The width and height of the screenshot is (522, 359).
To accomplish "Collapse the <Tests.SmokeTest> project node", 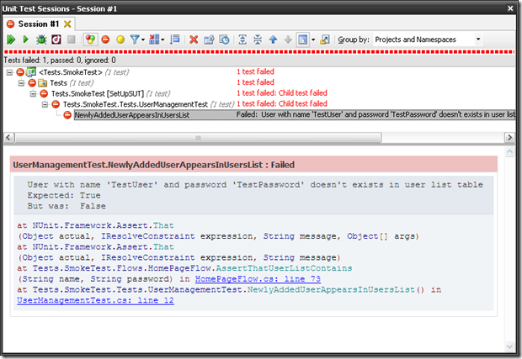I will coord(9,72).
